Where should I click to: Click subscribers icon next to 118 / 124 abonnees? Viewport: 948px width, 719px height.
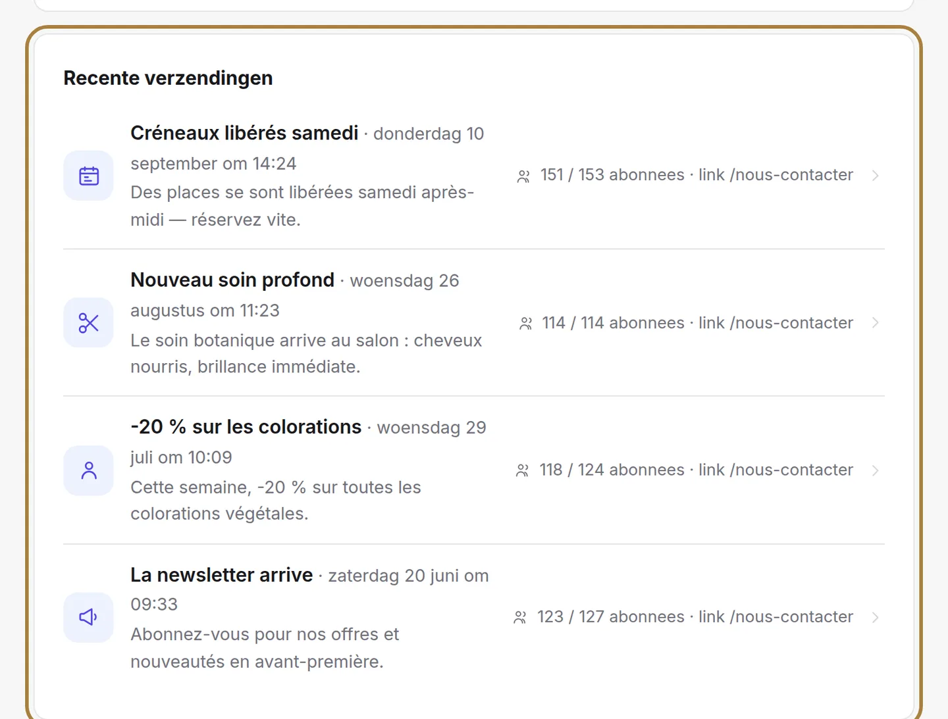click(522, 470)
